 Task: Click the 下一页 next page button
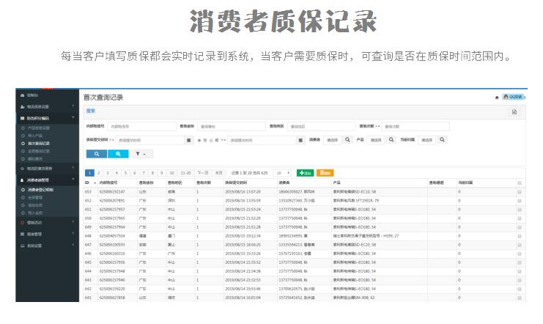coord(203,173)
